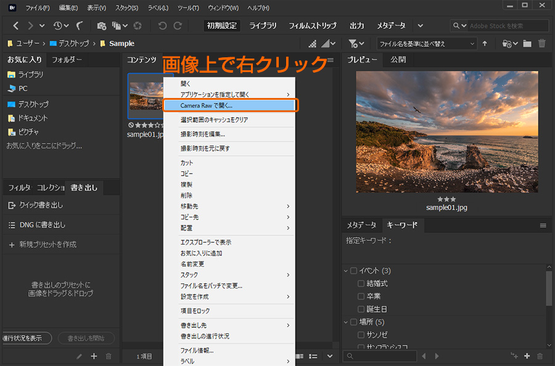Switch to list view icon
555x366 pixels.
pos(313,356)
